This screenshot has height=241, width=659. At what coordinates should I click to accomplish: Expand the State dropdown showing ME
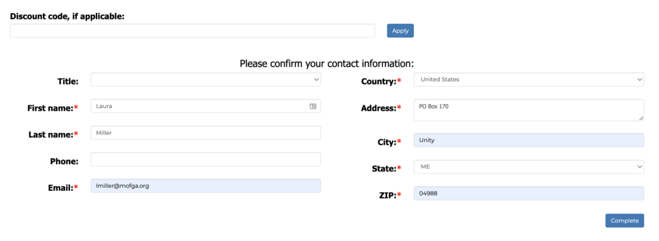click(x=529, y=166)
